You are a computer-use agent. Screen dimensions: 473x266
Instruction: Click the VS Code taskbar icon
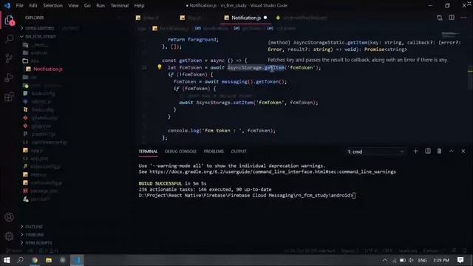click(x=77, y=260)
